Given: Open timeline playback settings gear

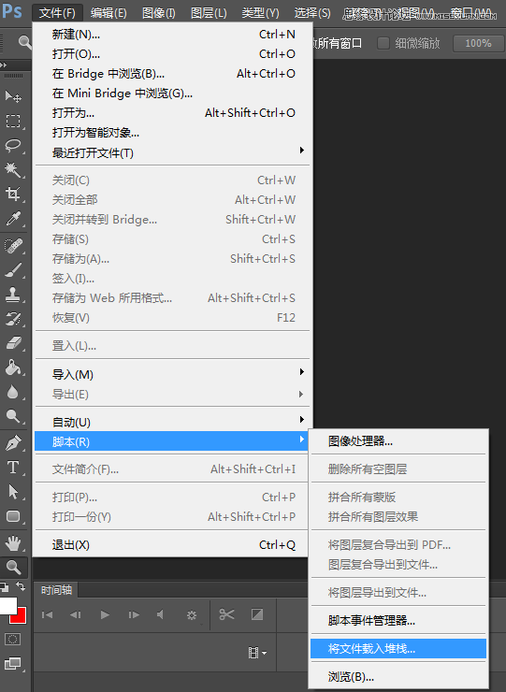Looking at the screenshot, I should (192, 614).
